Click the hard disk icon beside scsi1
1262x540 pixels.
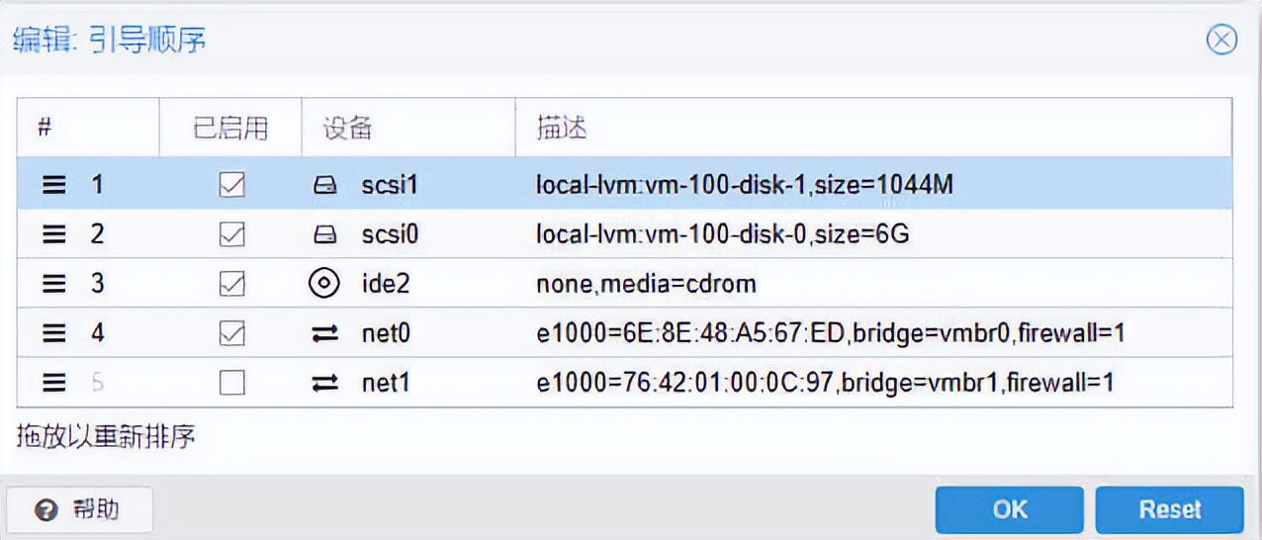[x=324, y=185]
